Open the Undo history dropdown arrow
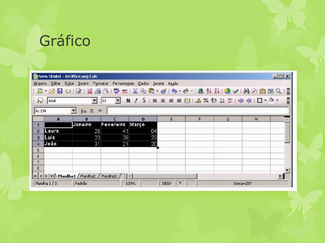This screenshot has height=243, width=325. pyautogui.click(x=180, y=91)
